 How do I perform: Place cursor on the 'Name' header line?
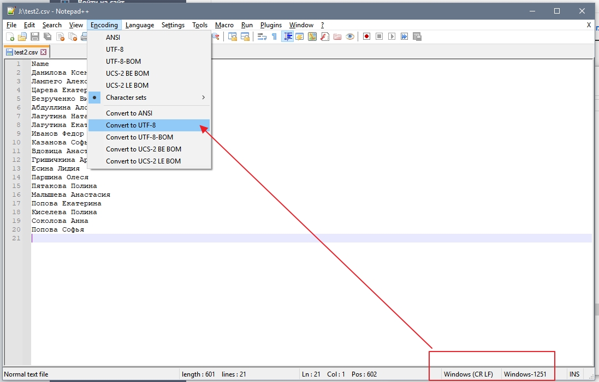pyautogui.click(x=40, y=64)
